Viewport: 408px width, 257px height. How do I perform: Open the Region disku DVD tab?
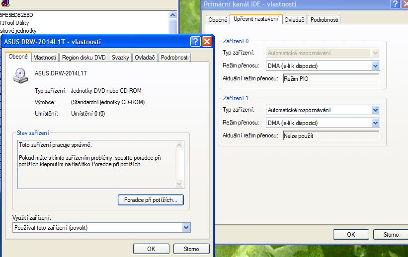[84, 58]
